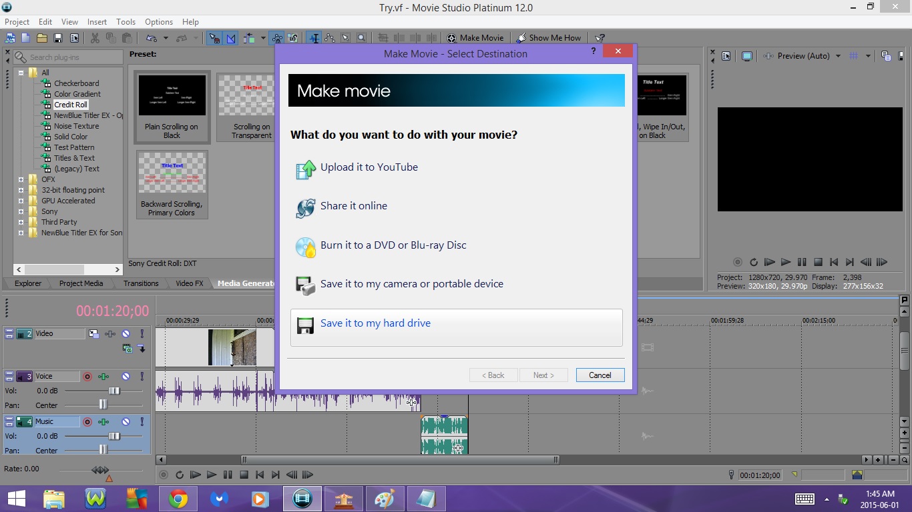Open Project Video Properties in preview panel
Viewport: 912px width, 512px height.
726,56
